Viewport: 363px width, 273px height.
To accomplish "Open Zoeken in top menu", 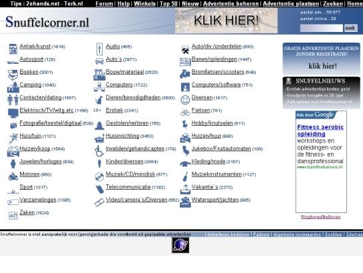I will point(332,4).
